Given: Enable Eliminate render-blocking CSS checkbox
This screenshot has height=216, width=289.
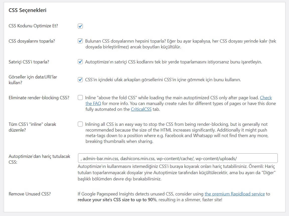Looking at the screenshot, I should click(80, 97).
